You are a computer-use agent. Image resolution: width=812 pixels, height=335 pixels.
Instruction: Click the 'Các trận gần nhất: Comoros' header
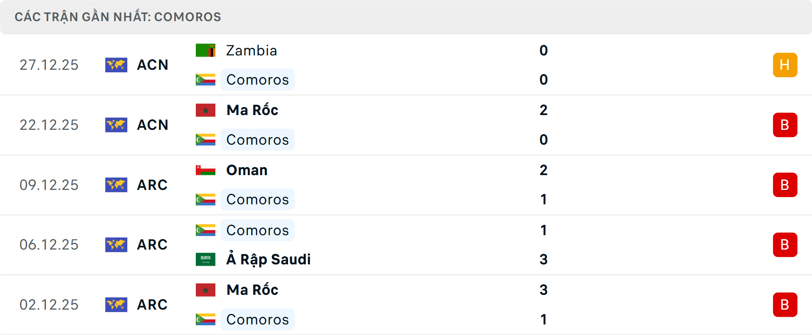coord(118,17)
